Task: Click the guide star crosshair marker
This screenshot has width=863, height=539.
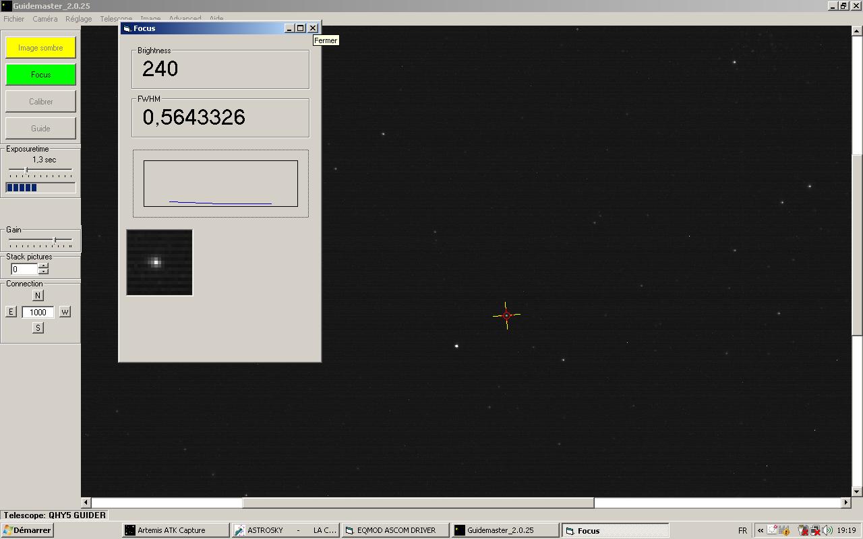Action: click(506, 315)
